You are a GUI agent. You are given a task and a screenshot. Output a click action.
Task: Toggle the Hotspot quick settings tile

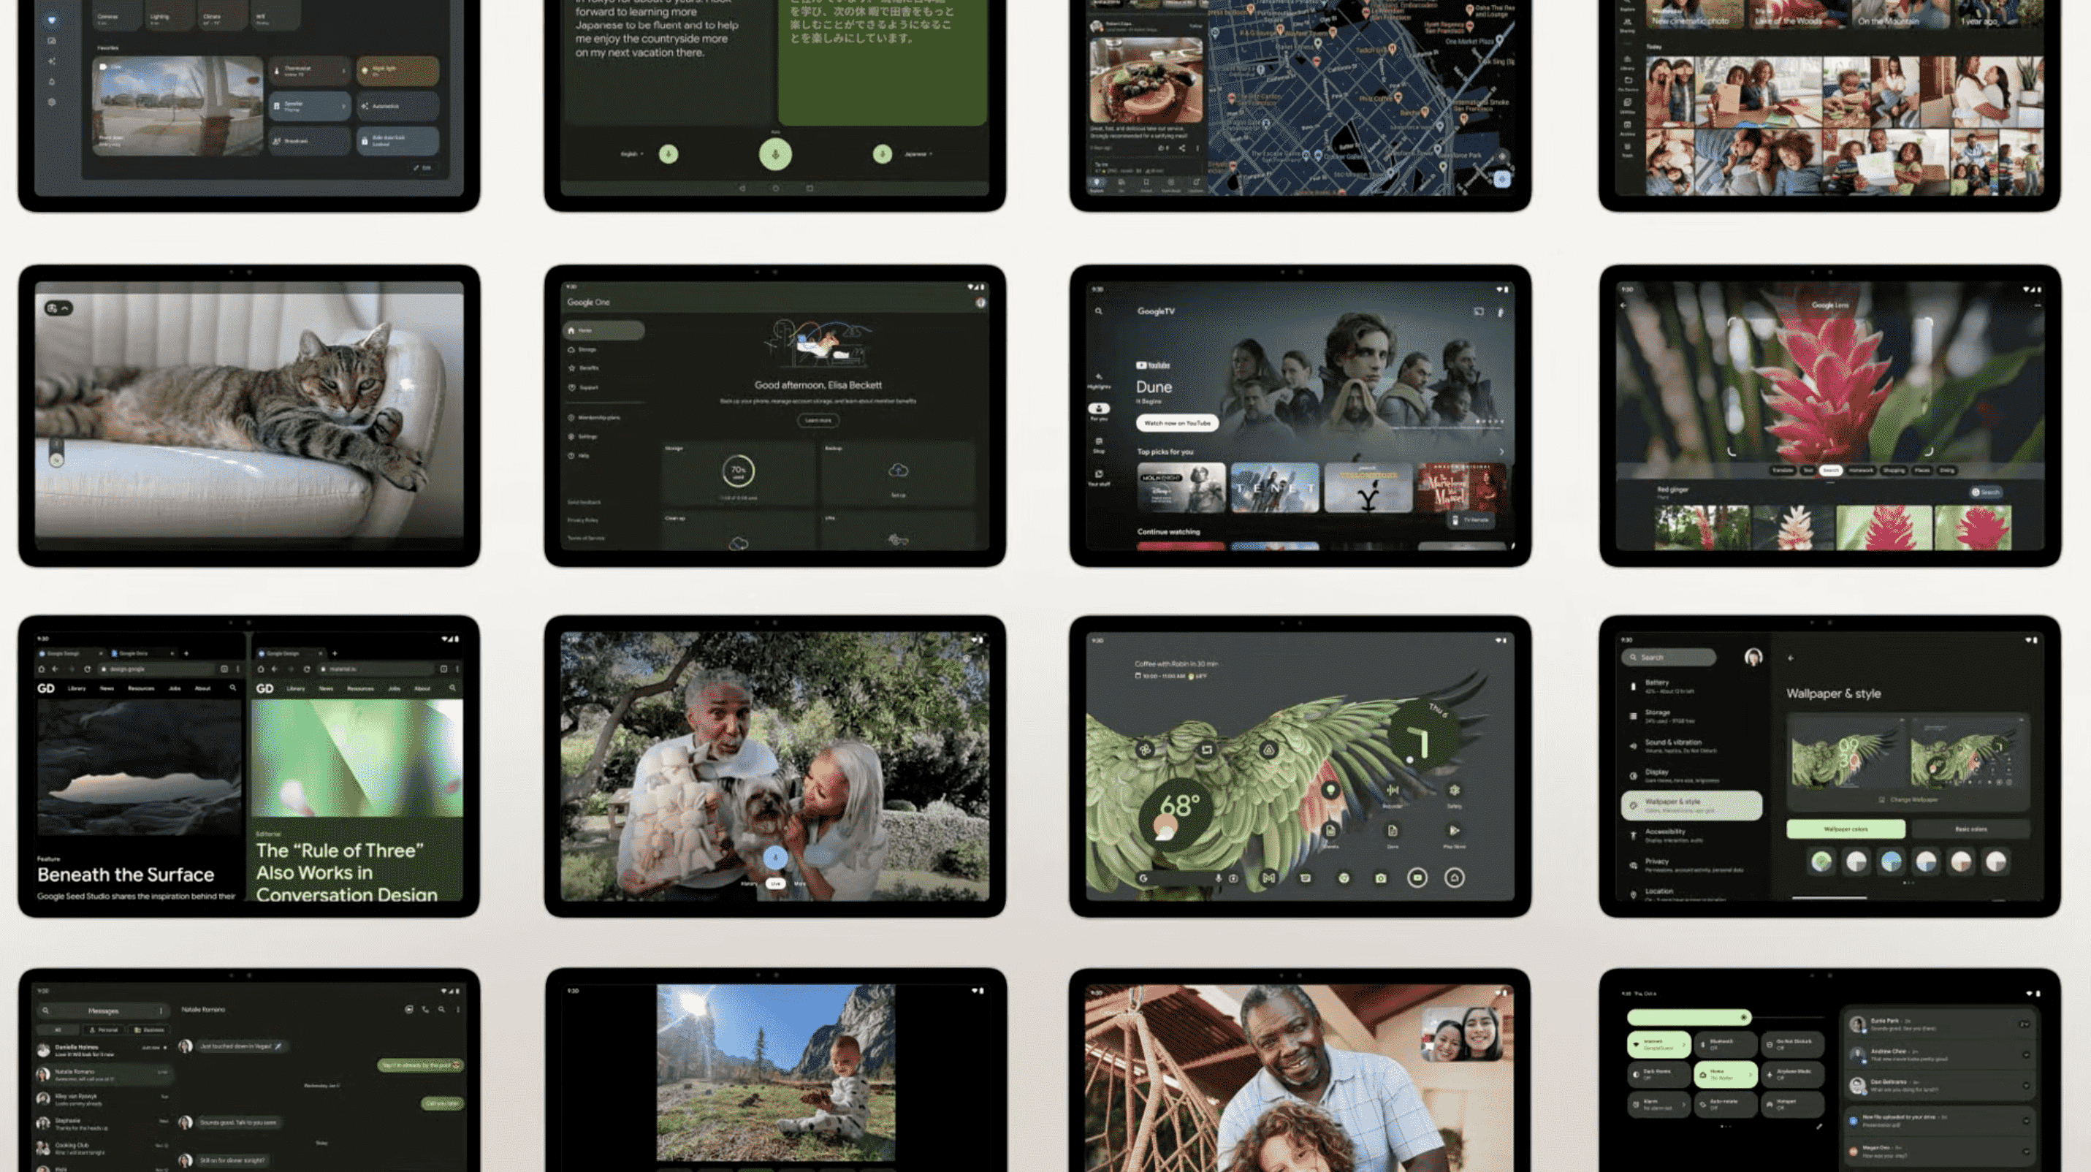coord(1792,1105)
